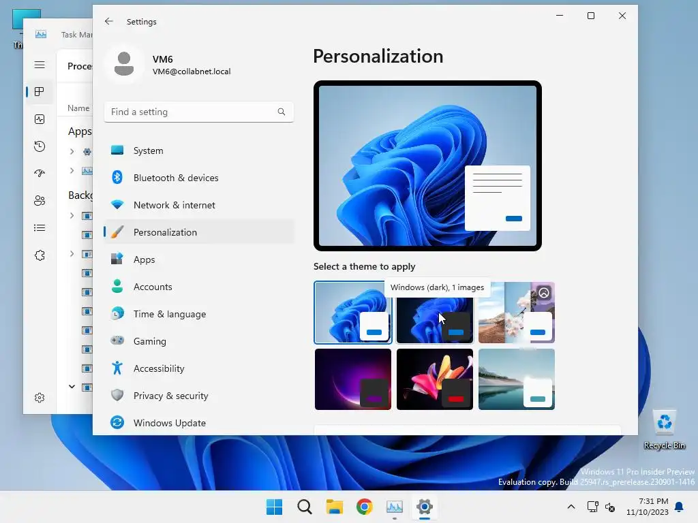
Task: Open File Explorer from the taskbar
Action: coord(334,507)
